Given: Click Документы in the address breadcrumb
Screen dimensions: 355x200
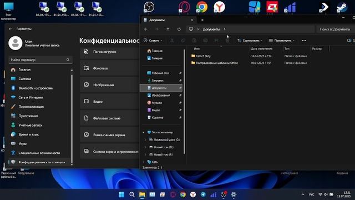Looking at the screenshot, I should point(211,29).
